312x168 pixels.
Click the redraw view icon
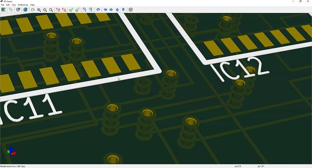(33, 9)
